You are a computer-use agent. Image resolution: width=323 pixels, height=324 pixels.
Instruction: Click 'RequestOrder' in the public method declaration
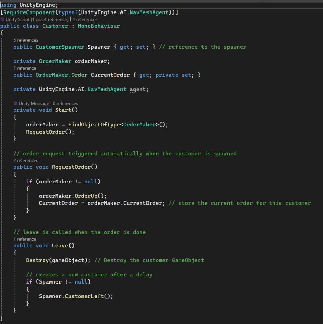[x=71, y=167]
